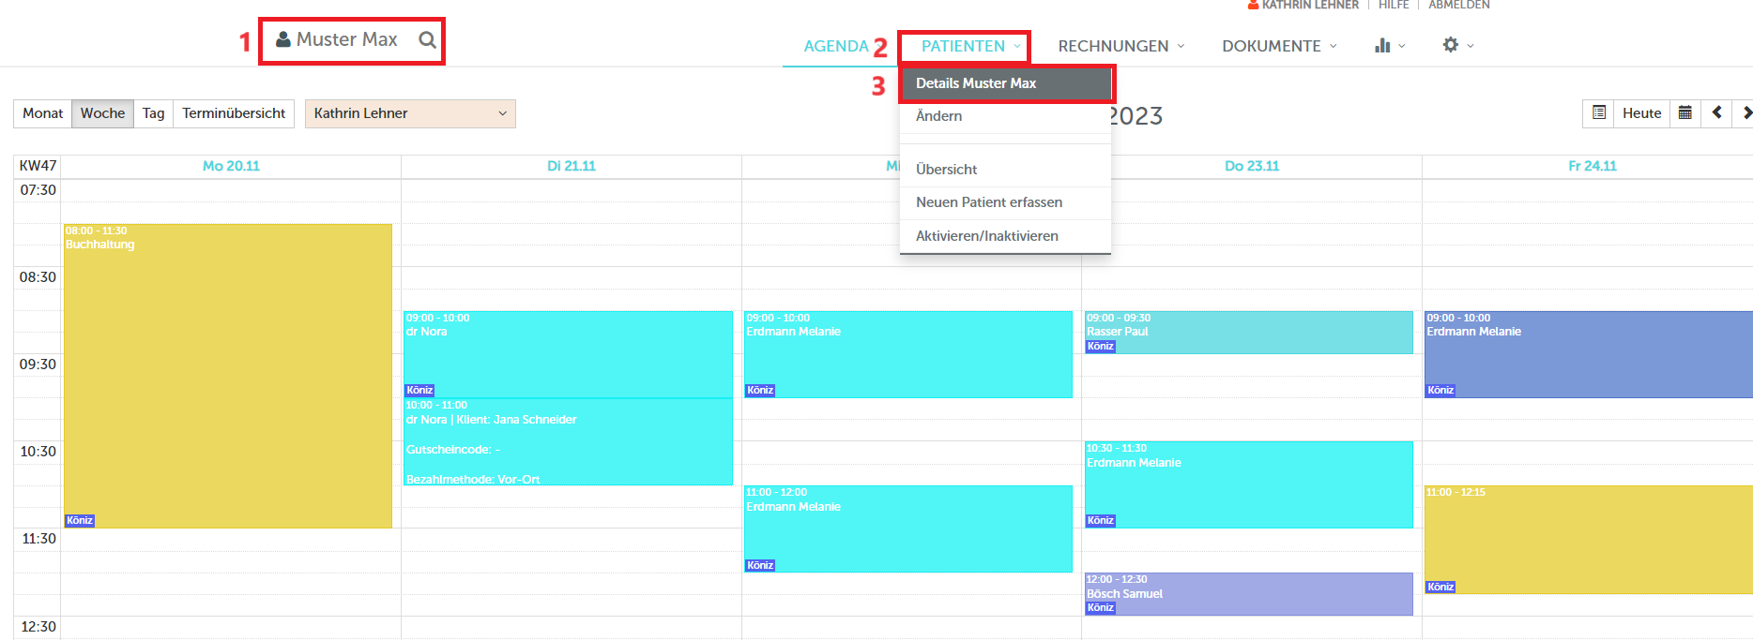Screen dimensions: 1753x640
Task: Switch calendar to Monat view
Action: click(x=42, y=113)
